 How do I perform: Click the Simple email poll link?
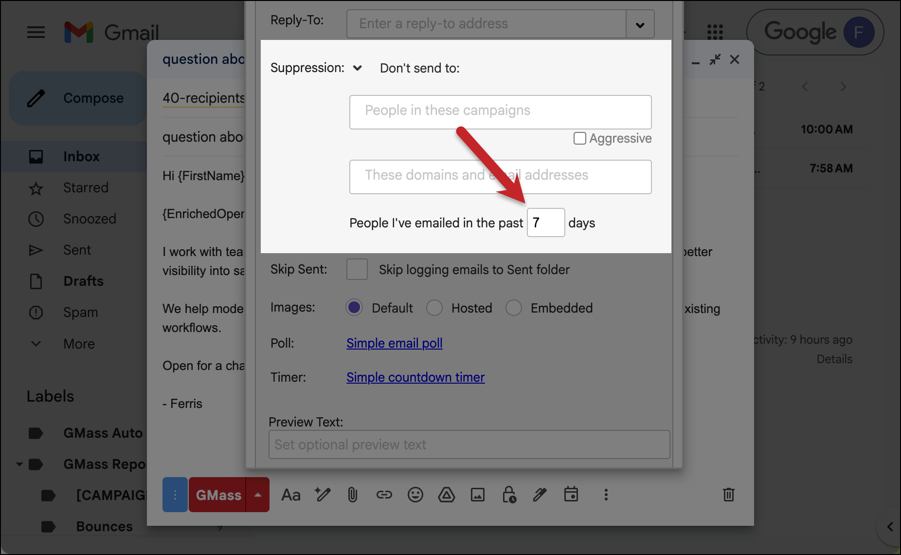tap(394, 343)
